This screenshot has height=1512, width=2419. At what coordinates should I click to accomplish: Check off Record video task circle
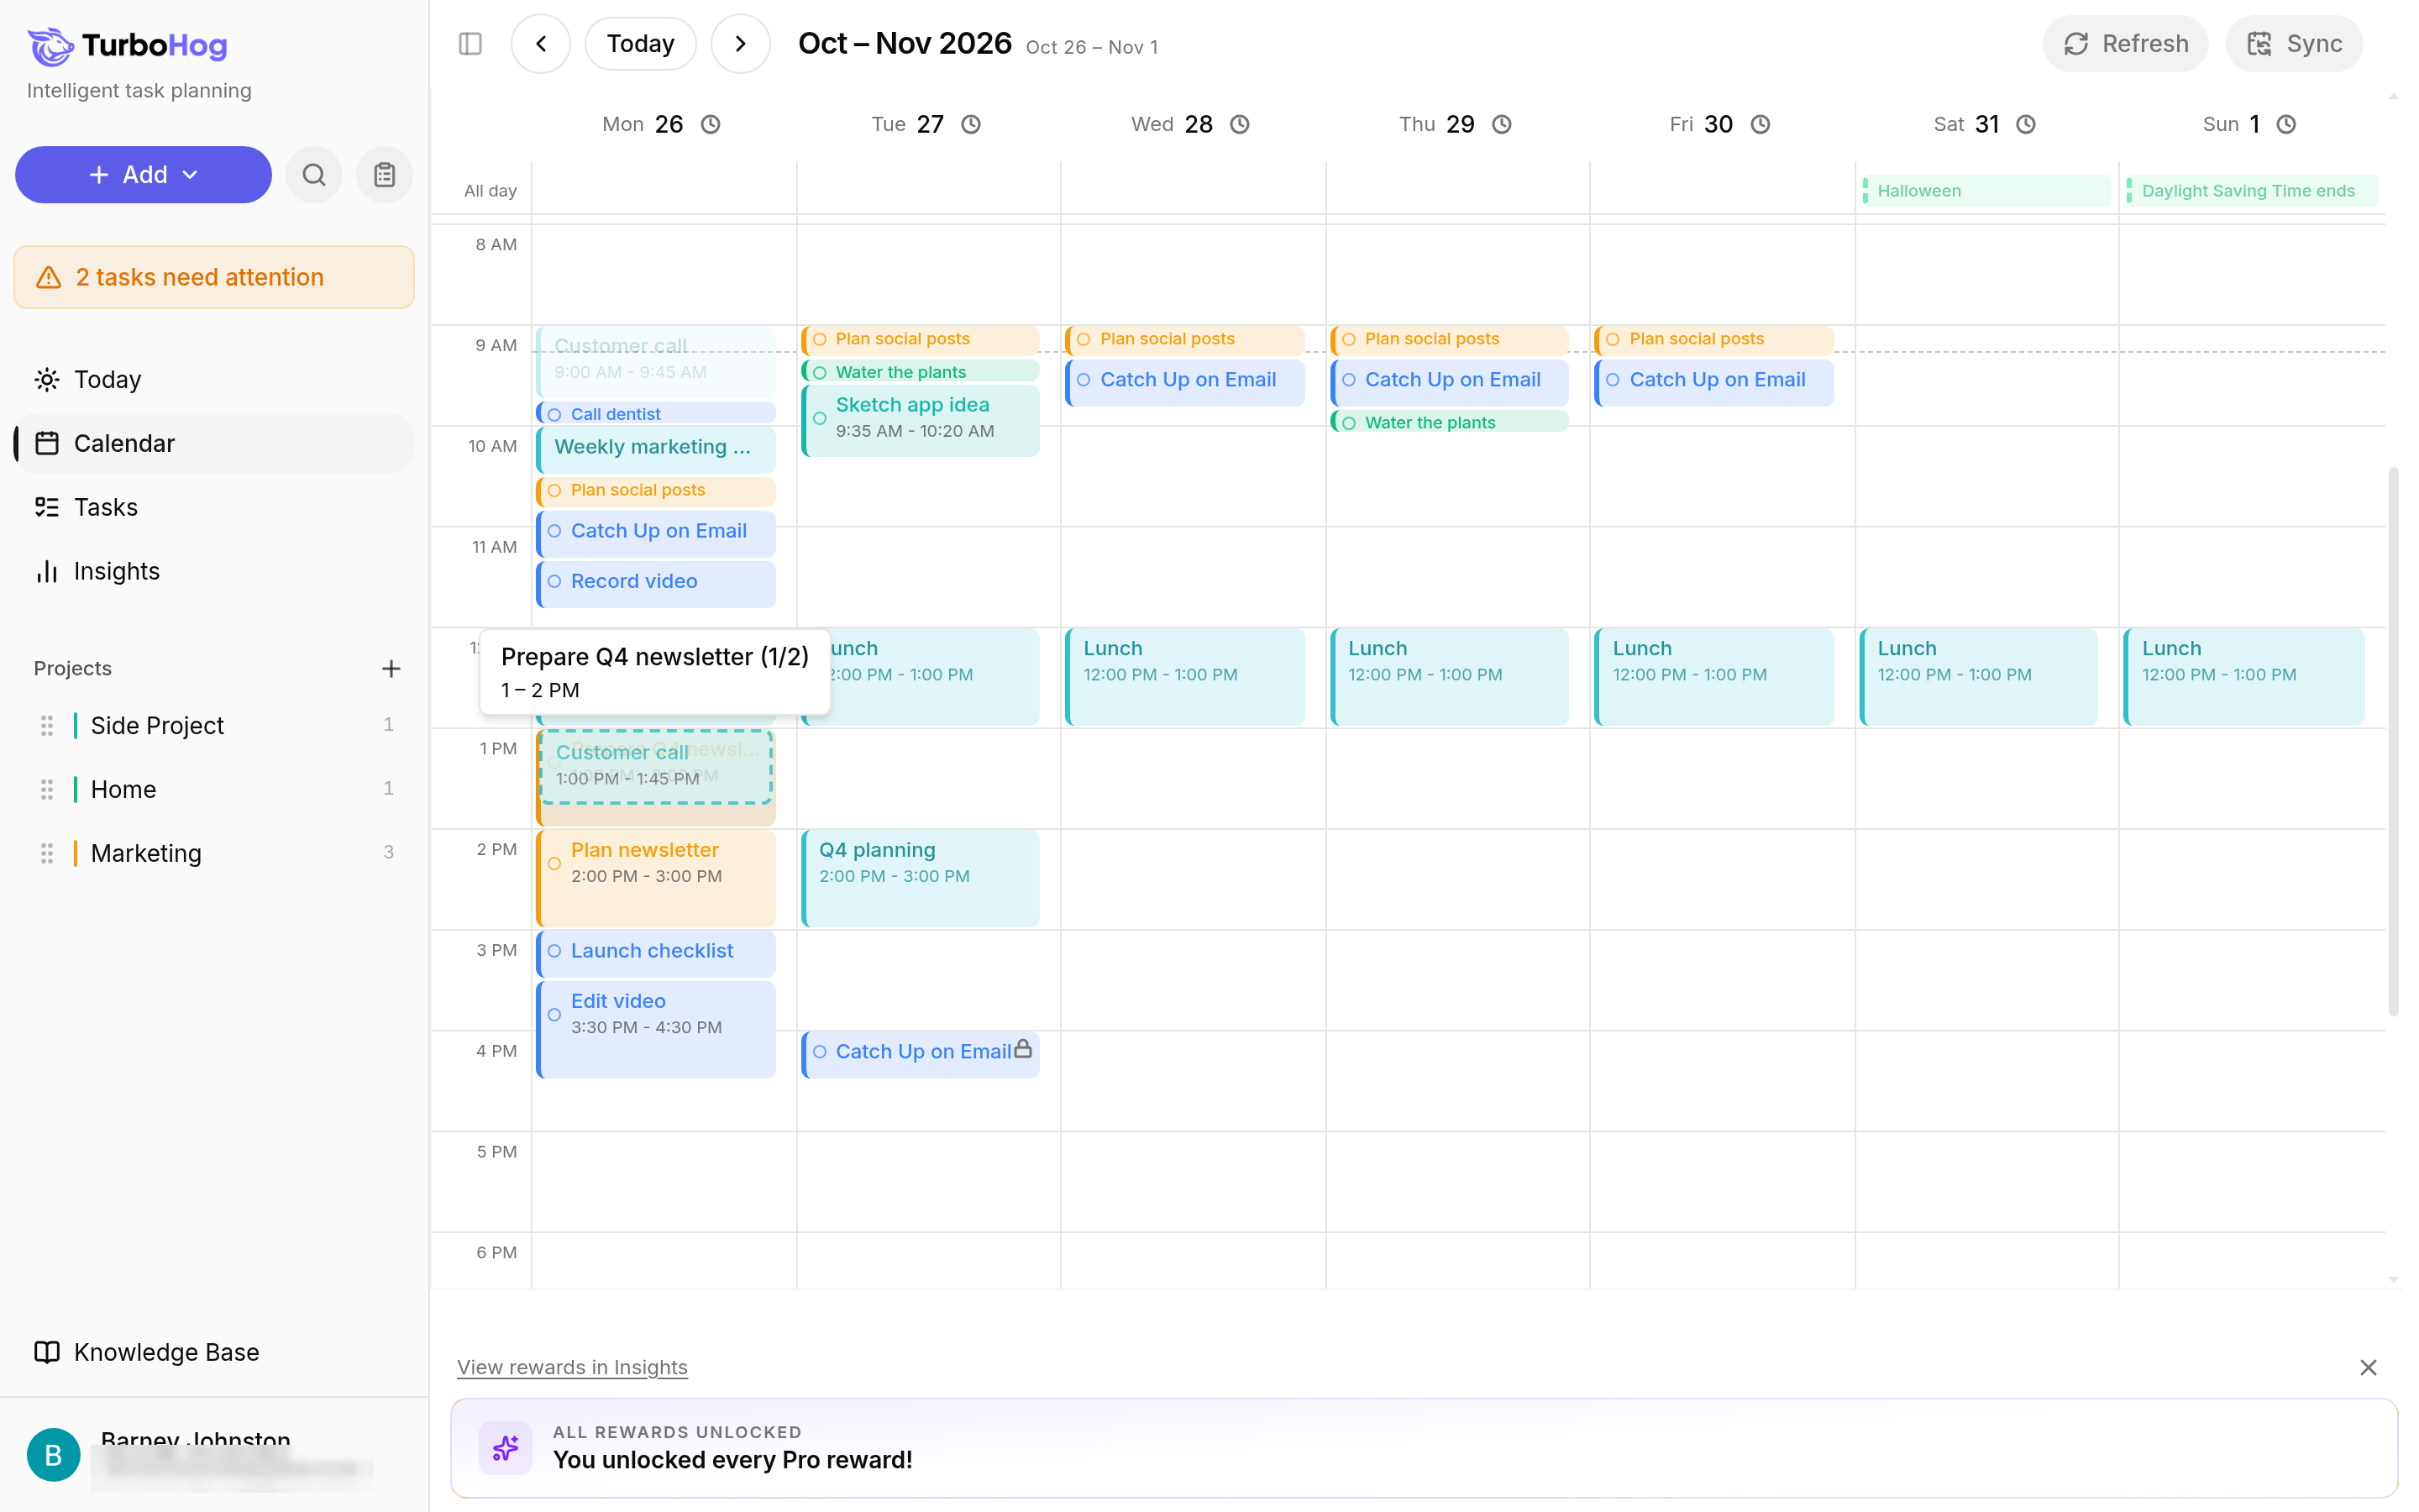[554, 581]
